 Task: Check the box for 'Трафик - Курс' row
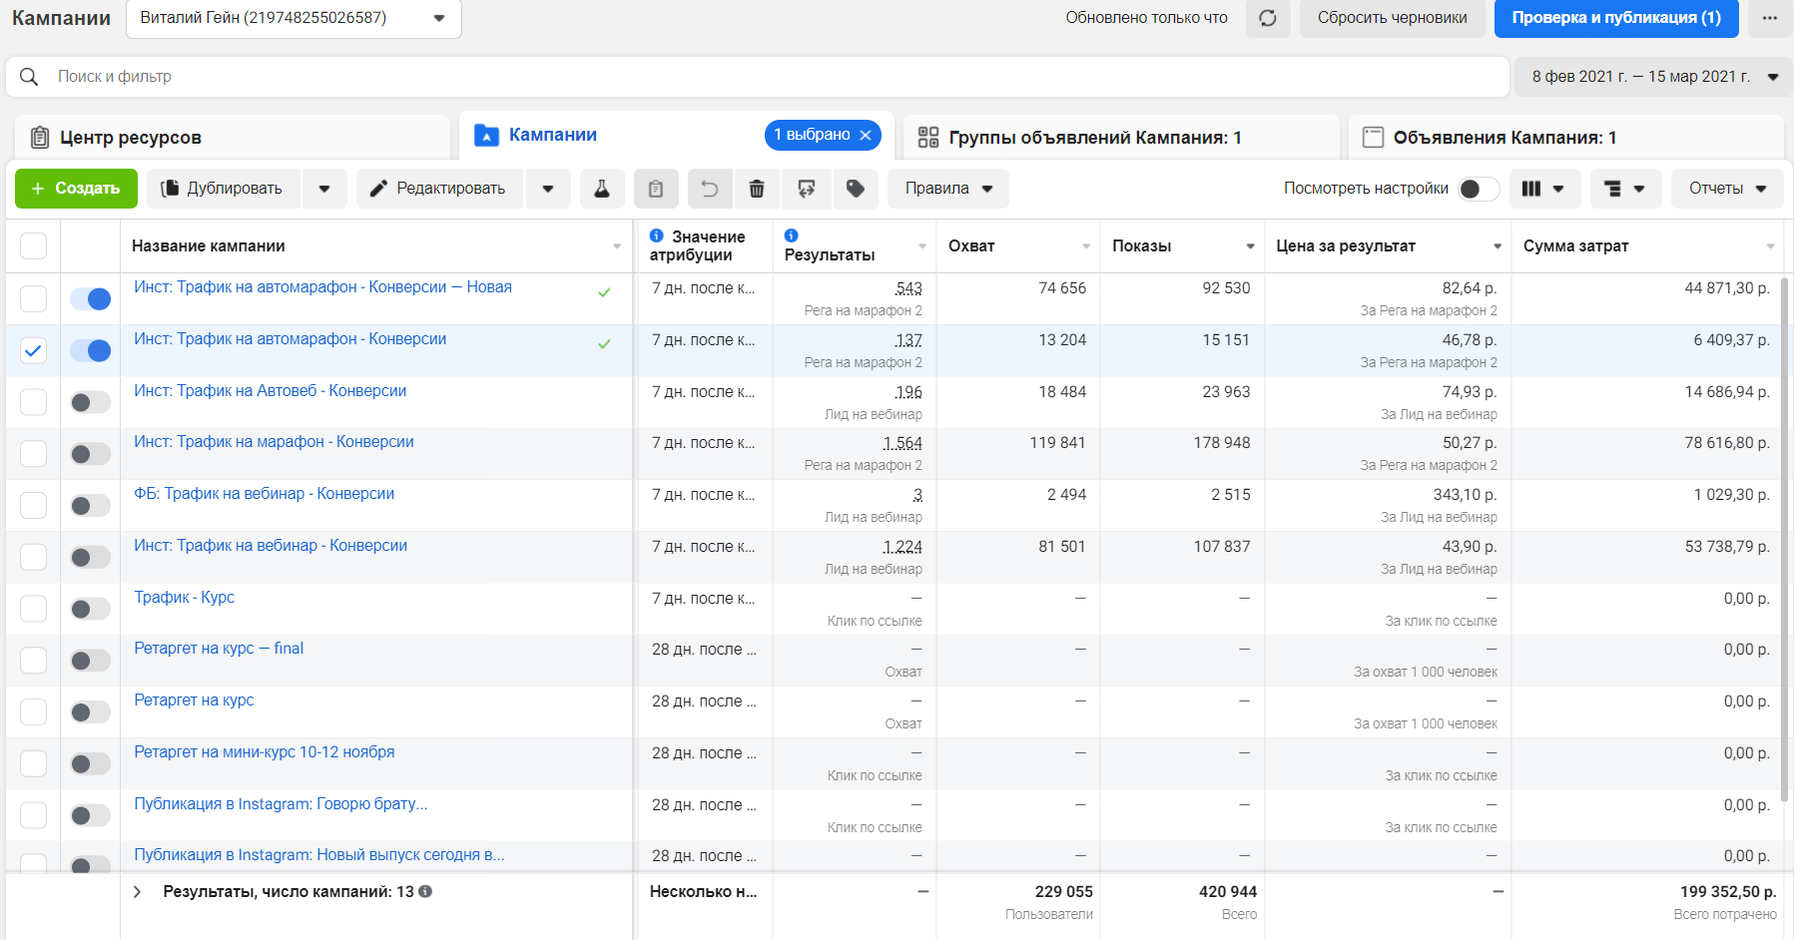pyautogui.click(x=33, y=609)
